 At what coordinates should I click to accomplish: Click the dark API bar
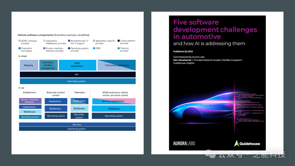(78, 75)
